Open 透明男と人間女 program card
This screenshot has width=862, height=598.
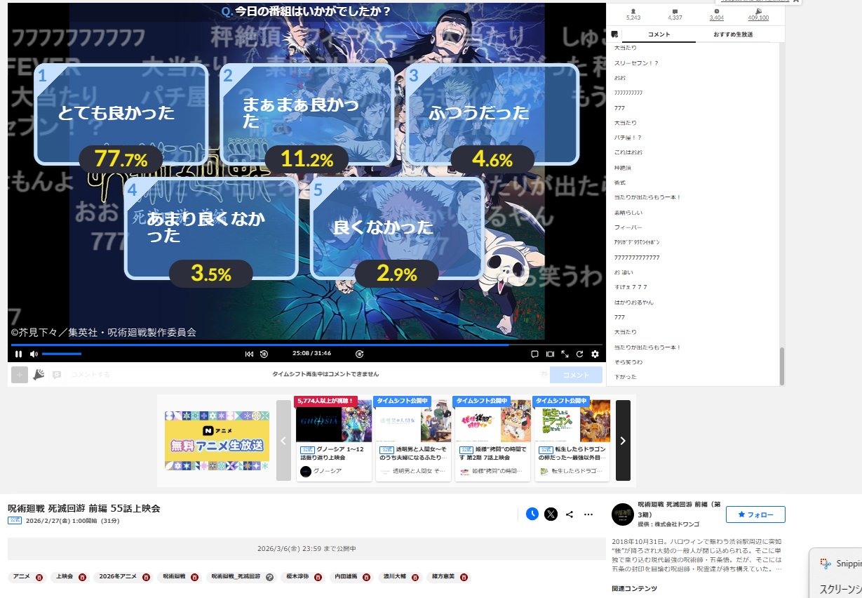point(412,439)
